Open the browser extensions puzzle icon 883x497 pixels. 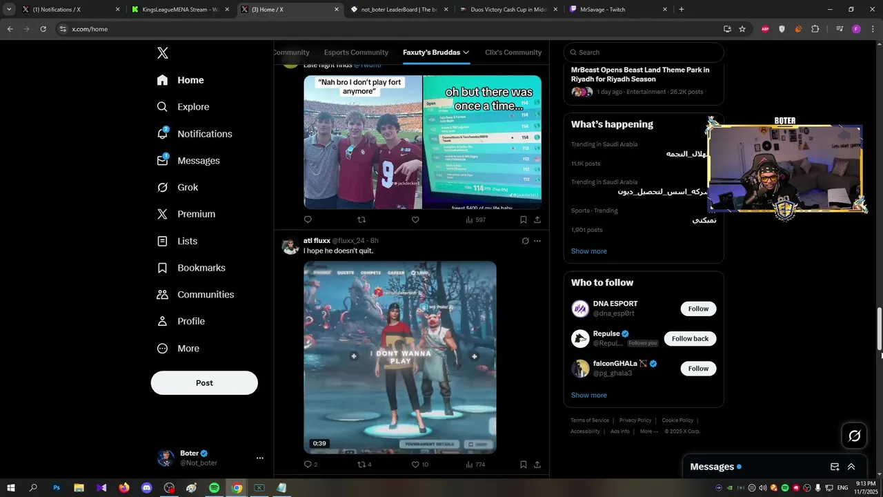coord(815,29)
